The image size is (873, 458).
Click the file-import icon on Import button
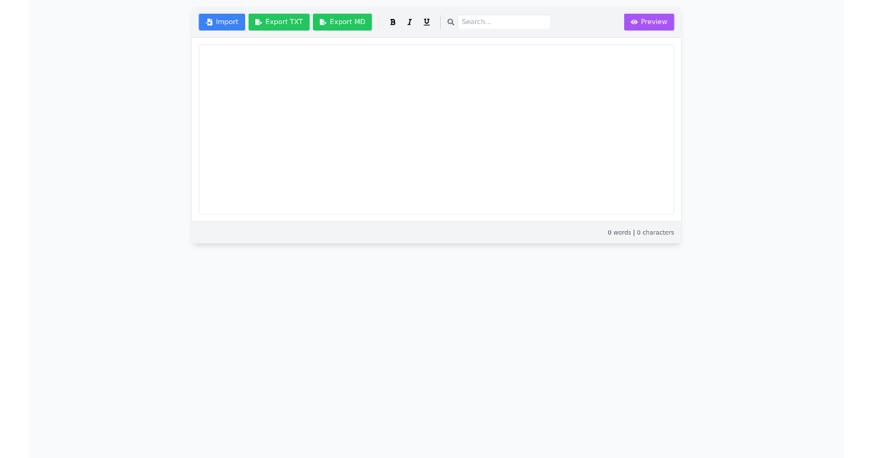coord(209,22)
